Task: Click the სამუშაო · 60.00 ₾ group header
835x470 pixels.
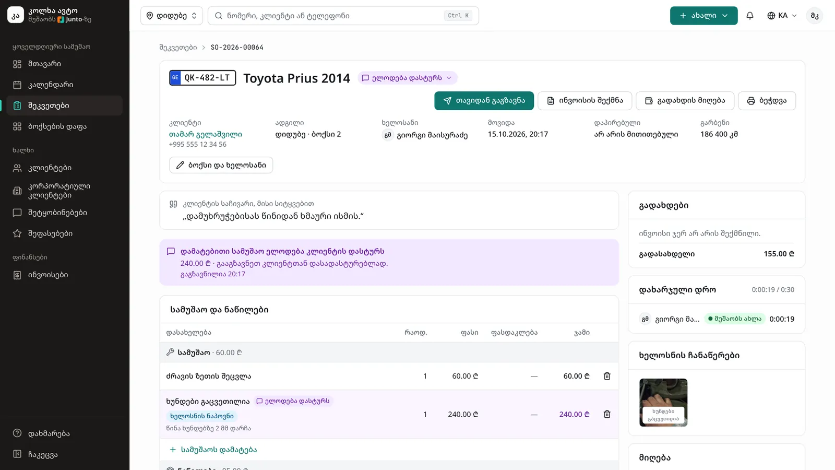Action: click(x=389, y=352)
